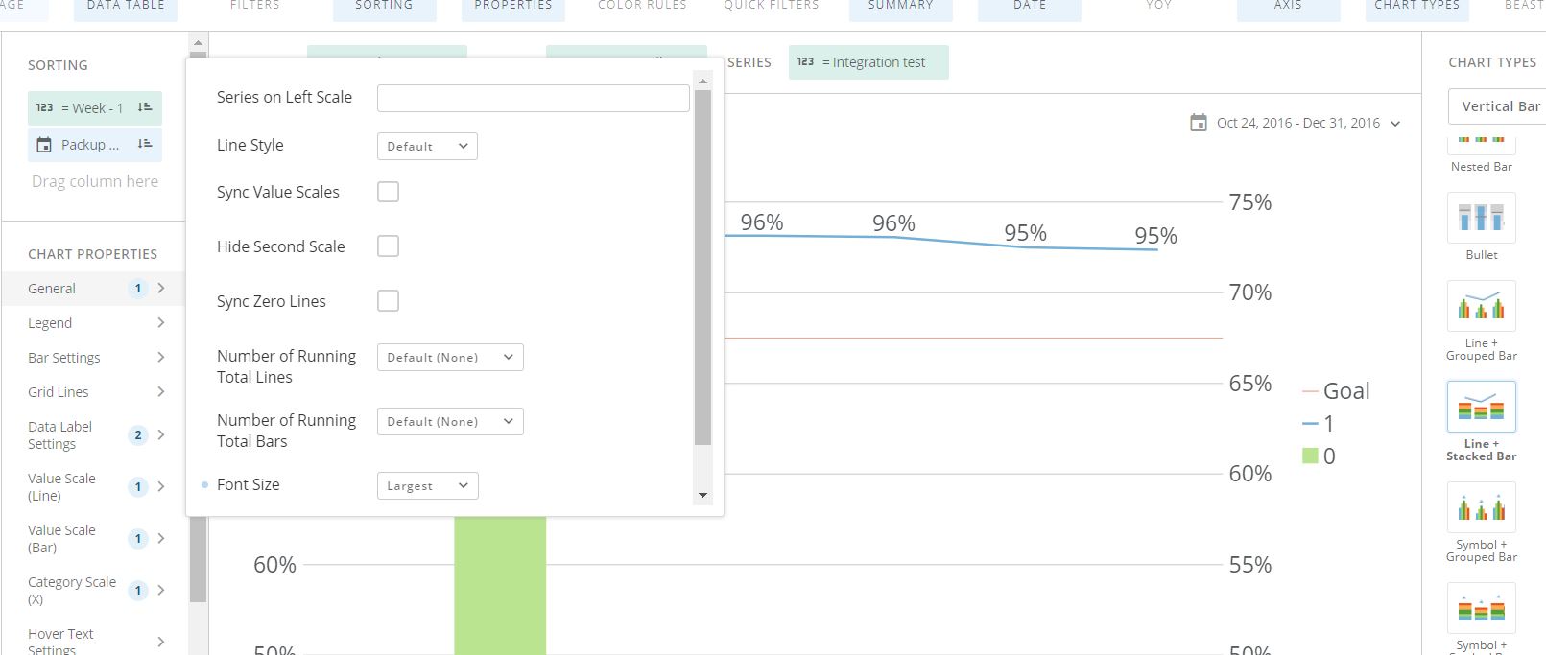The image size is (1546, 655).
Task: Toggle the Sync Zero Lines checkbox
Action: tap(388, 301)
